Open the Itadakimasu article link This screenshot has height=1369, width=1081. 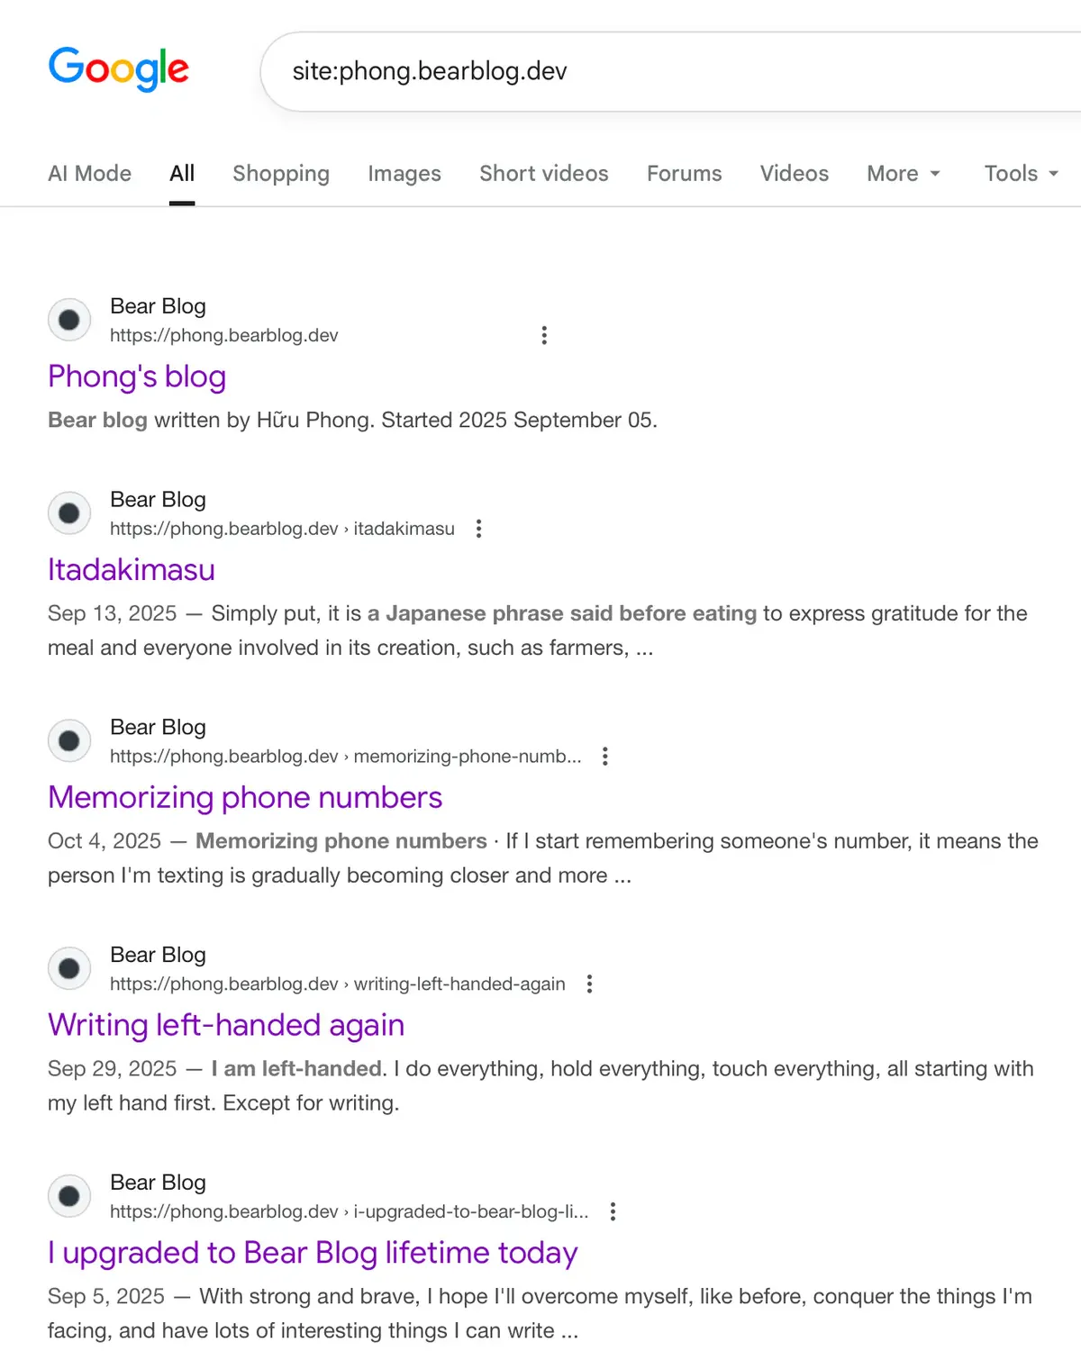(132, 570)
